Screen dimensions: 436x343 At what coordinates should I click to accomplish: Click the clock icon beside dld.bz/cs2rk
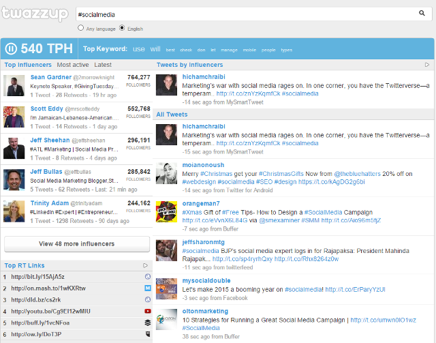148,299
